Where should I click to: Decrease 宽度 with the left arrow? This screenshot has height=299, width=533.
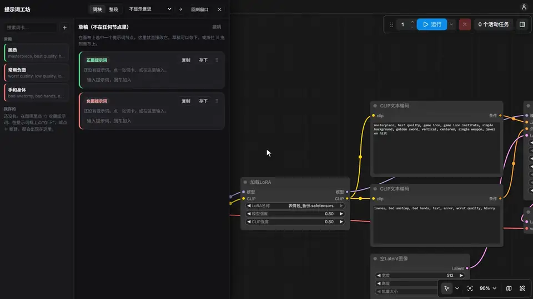tap(379, 276)
